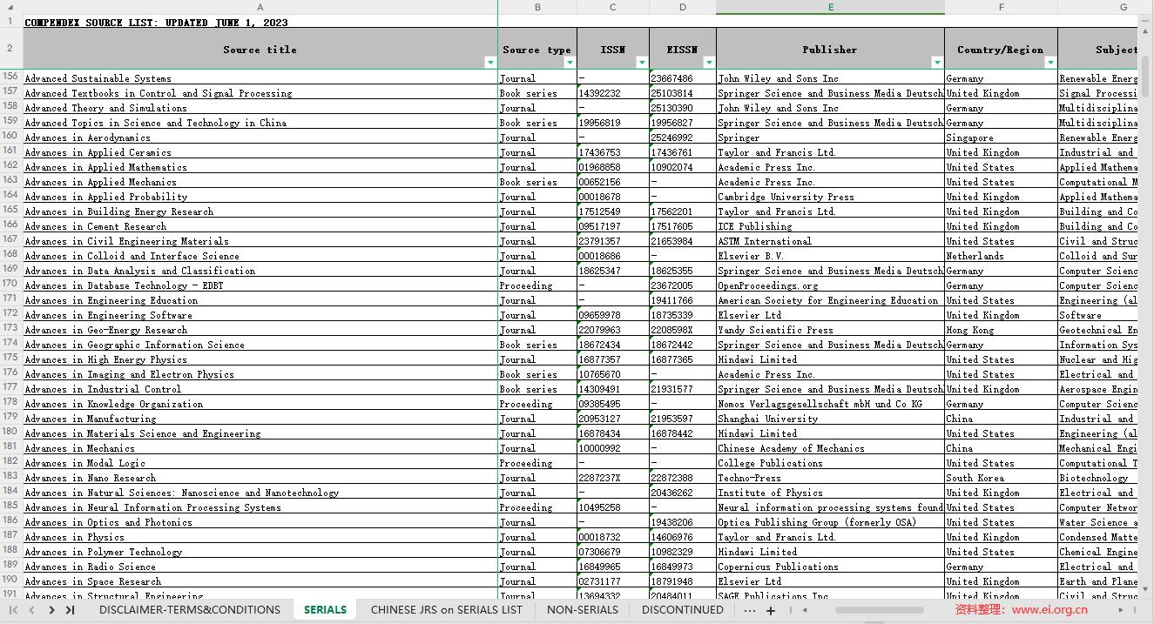Open the Source type filter dropdown
This screenshot has width=1154, height=624.
click(x=570, y=63)
